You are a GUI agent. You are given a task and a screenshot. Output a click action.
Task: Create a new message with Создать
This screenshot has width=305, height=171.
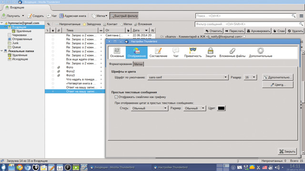tap(36, 16)
